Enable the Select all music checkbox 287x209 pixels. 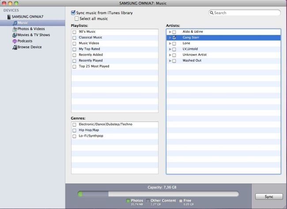pos(77,19)
